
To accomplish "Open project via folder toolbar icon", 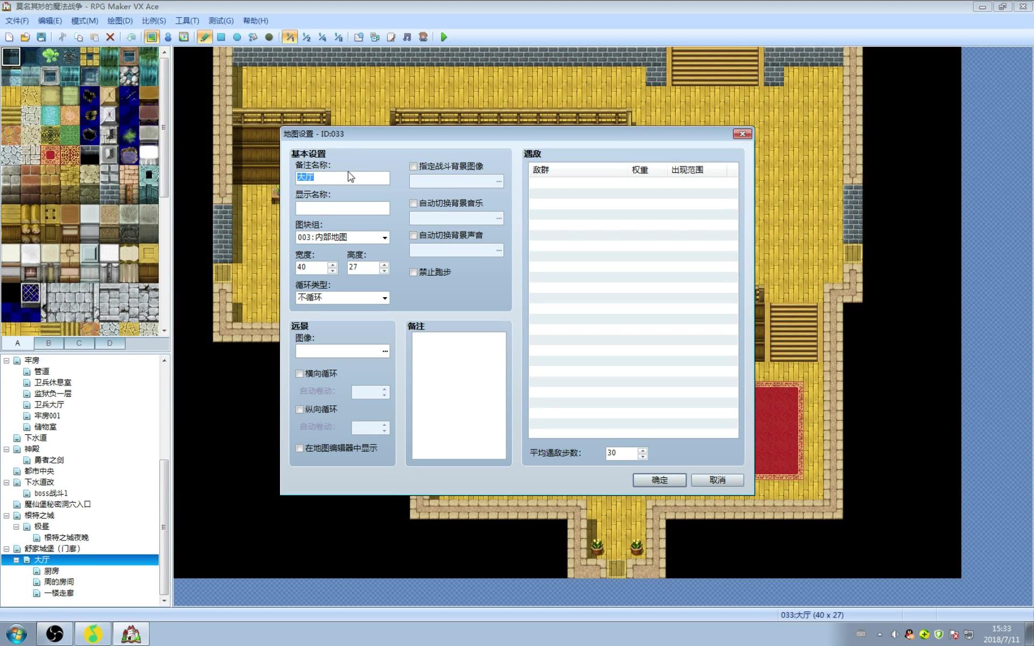I will tap(25, 37).
